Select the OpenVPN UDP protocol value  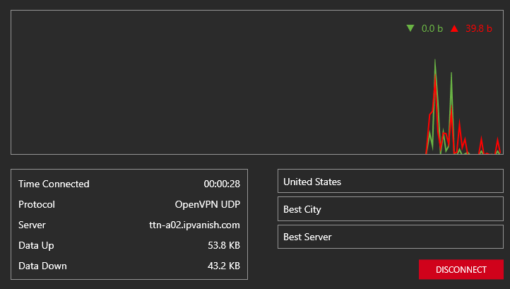[x=208, y=204]
